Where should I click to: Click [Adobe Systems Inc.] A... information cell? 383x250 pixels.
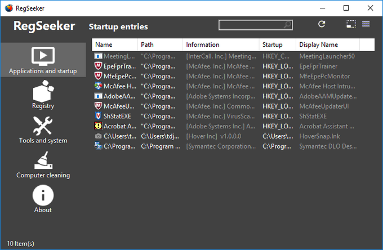[221, 126]
